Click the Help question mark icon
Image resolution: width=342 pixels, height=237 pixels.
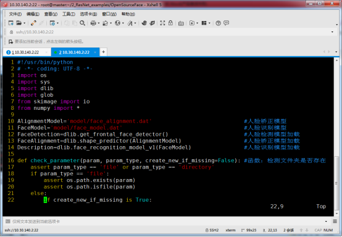pyautogui.click(x=218, y=23)
